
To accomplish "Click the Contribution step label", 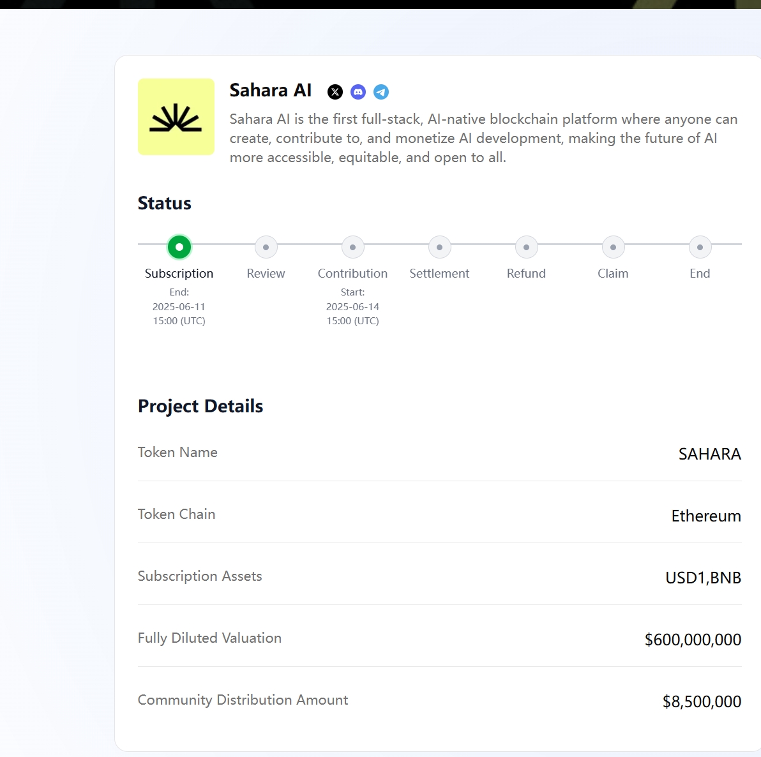I will pos(353,274).
